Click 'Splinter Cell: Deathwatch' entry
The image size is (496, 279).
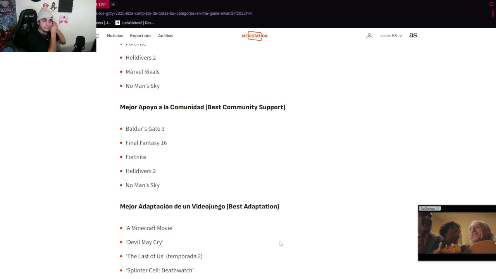point(160,270)
